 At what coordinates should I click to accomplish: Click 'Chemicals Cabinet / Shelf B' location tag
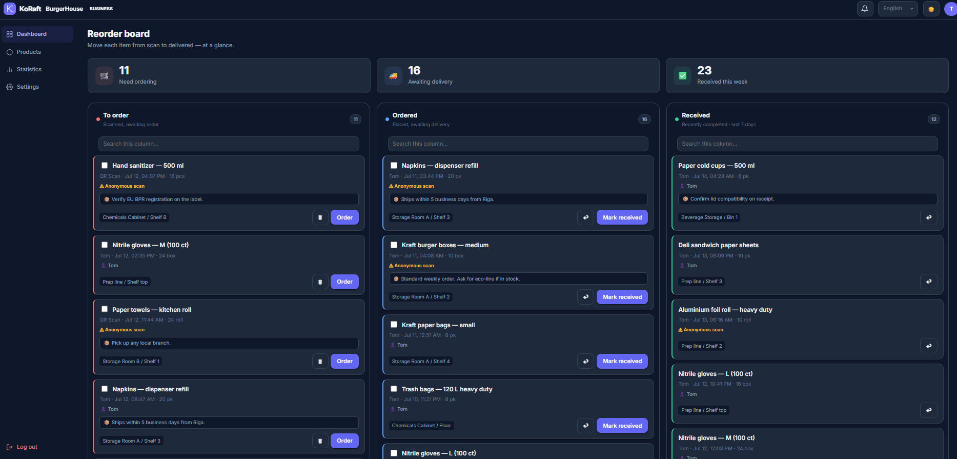[134, 217]
